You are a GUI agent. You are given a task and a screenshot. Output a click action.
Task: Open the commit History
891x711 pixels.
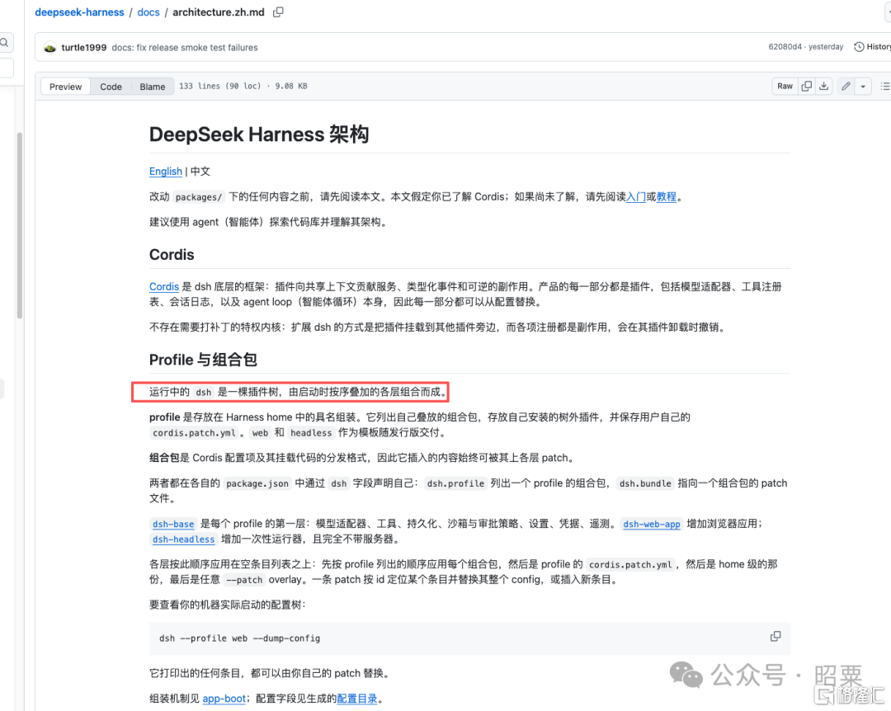point(872,47)
